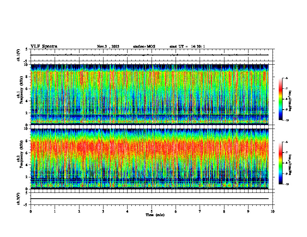Viewport: 307px width, 237px height.
Task: Click the ch.2 color bar log(PSD) label
Action: [x=290, y=165]
